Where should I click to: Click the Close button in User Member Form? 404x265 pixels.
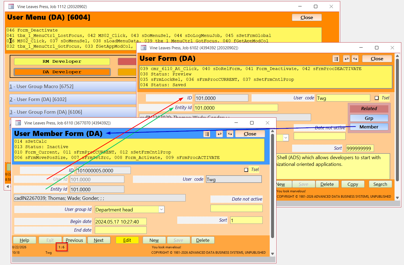coord(250,134)
